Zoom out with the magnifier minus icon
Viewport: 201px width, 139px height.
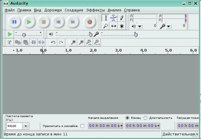81,42
